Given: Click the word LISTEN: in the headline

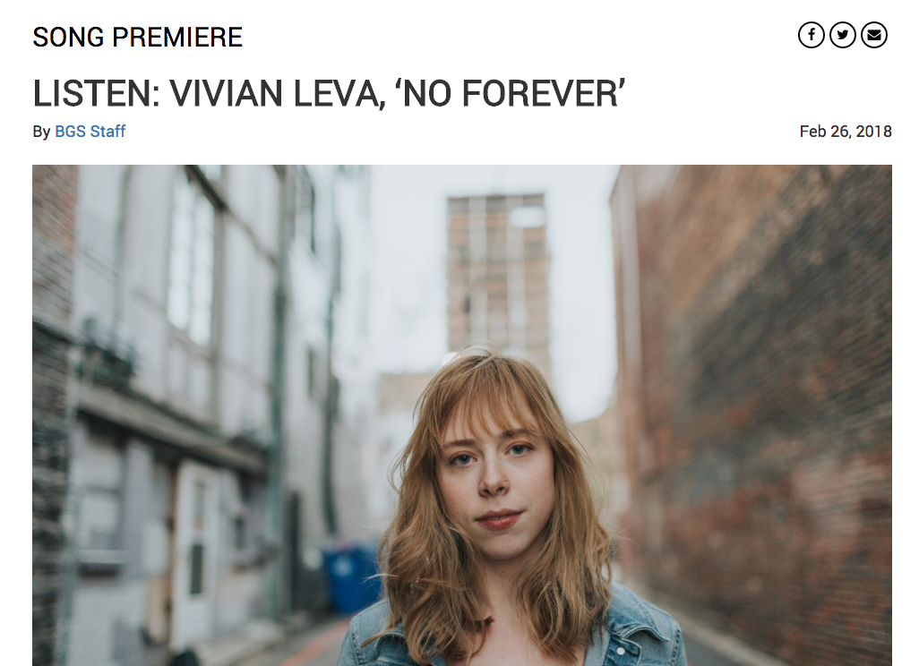Looking at the screenshot, I should (97, 94).
